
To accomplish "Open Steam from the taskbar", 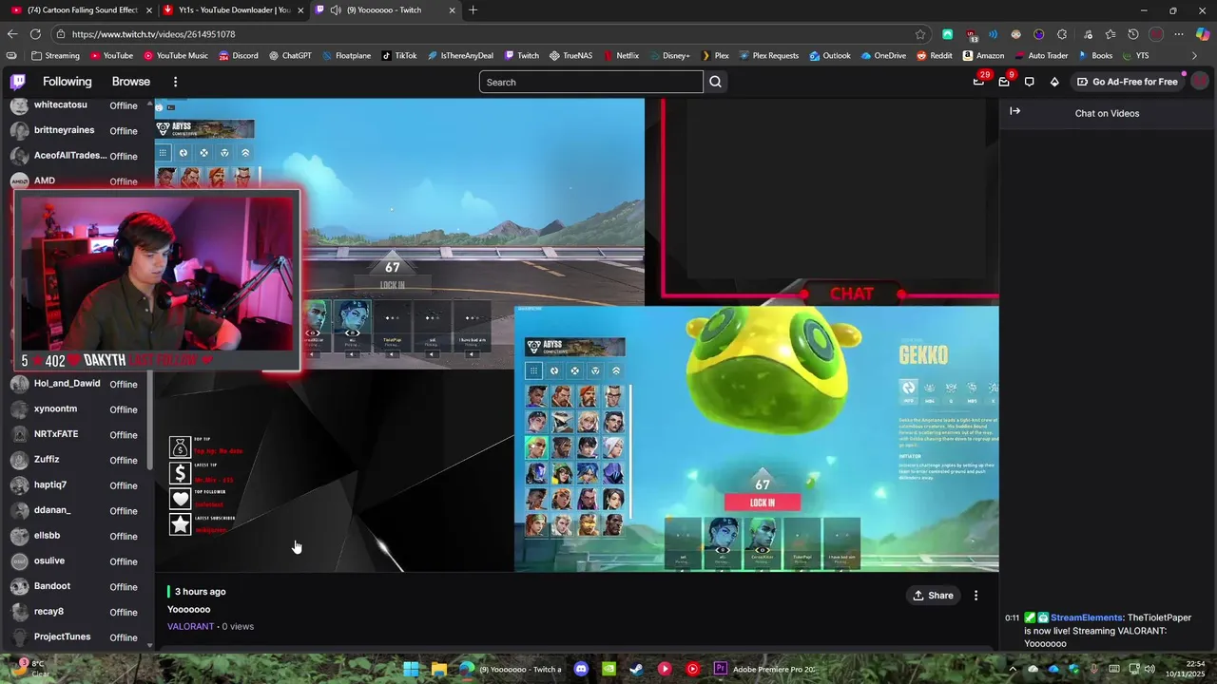I will click(x=636, y=669).
